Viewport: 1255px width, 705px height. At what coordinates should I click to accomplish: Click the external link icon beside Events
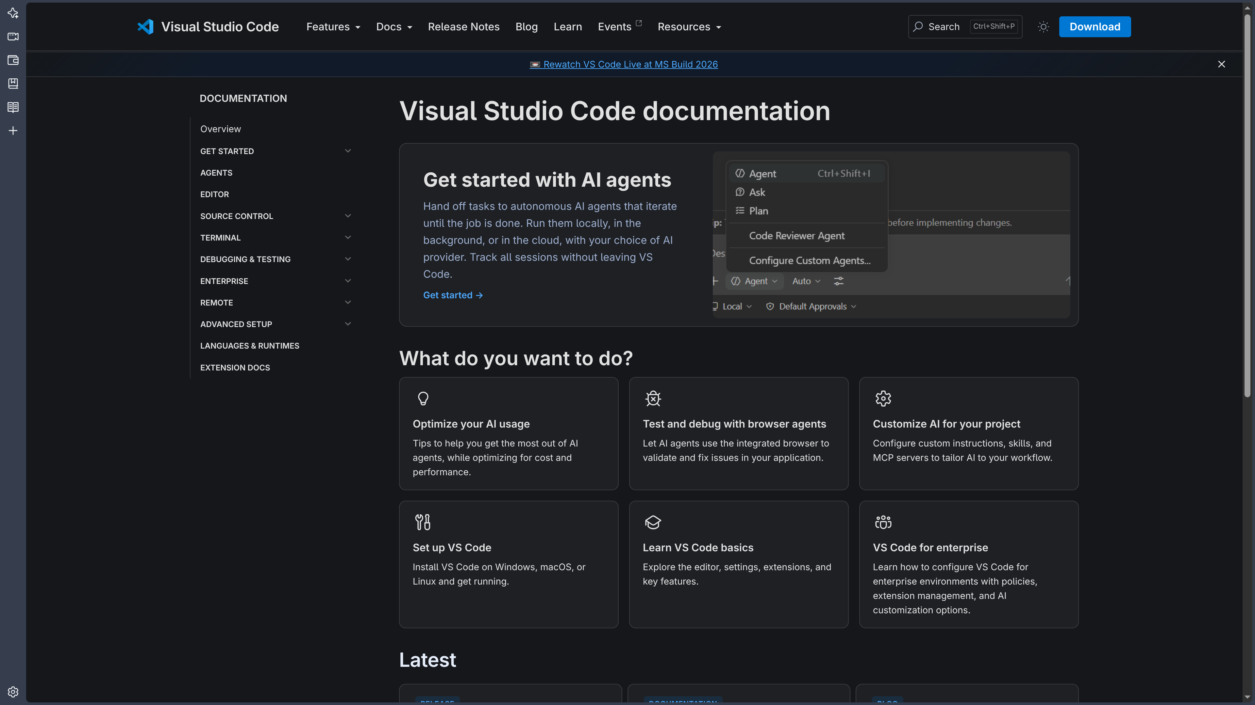639,23
